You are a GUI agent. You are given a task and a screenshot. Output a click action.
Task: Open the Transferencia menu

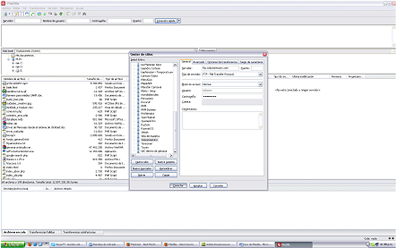click(37, 8)
